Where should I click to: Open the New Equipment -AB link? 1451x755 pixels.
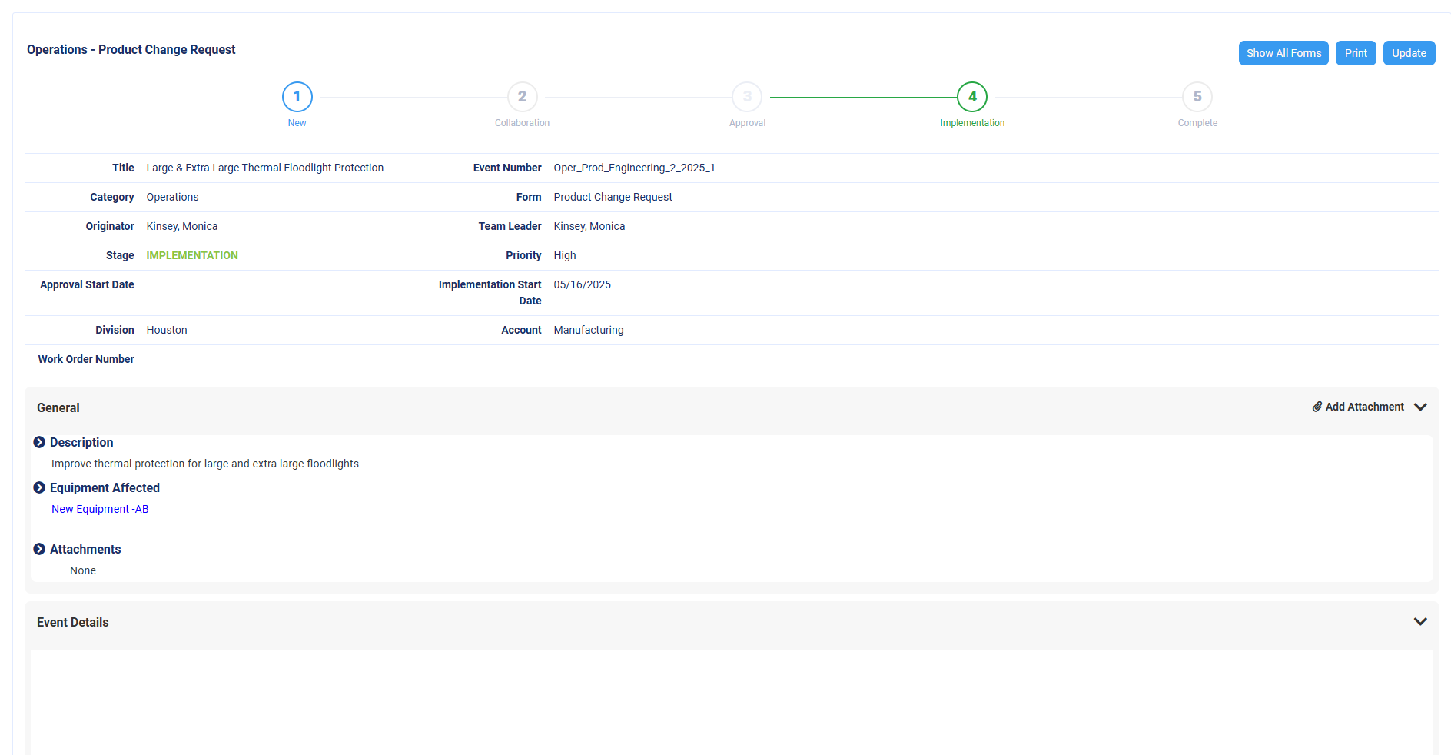[x=100, y=509]
